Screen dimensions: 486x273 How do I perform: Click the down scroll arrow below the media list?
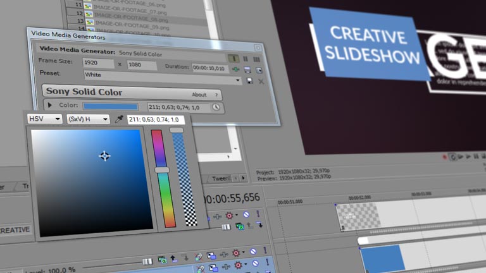(235, 149)
